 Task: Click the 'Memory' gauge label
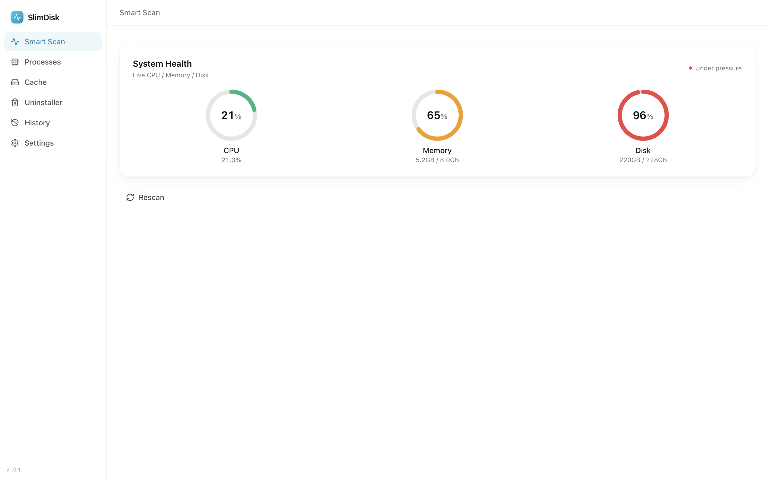[x=437, y=150]
